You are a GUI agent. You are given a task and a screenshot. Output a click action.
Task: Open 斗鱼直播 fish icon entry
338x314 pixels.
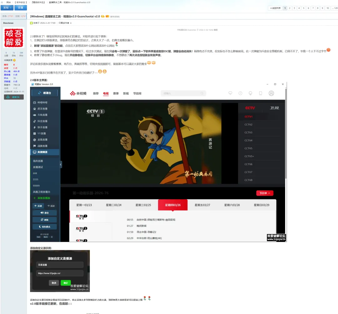click(45, 115)
